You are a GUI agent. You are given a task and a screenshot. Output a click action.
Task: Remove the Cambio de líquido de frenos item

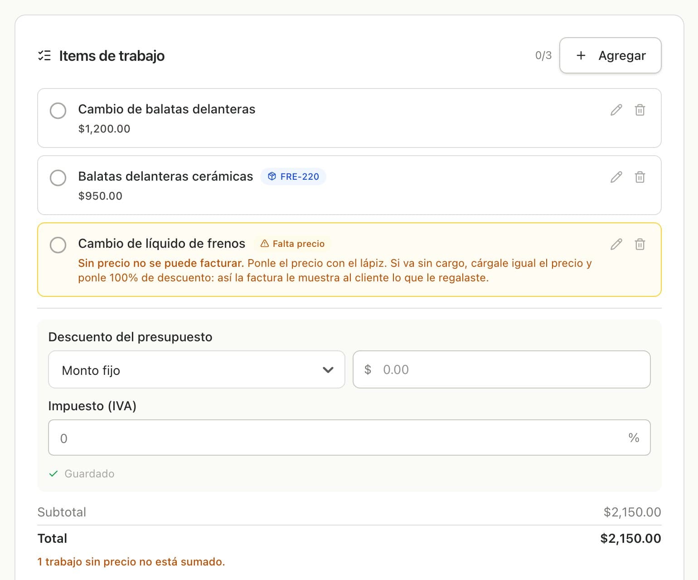coord(640,244)
